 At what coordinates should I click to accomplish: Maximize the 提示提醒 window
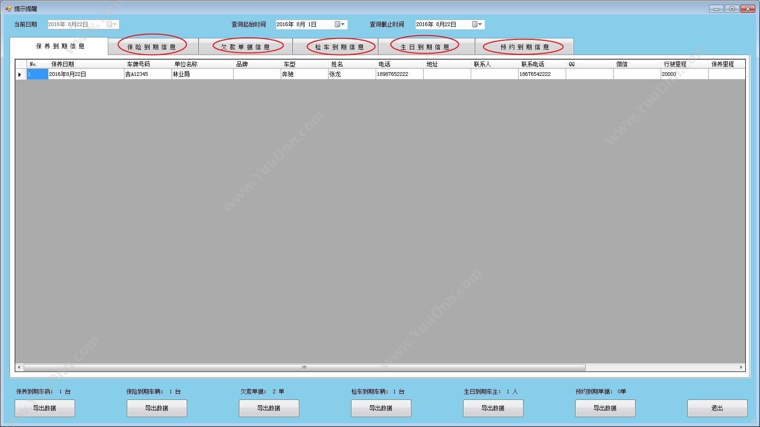pos(732,9)
